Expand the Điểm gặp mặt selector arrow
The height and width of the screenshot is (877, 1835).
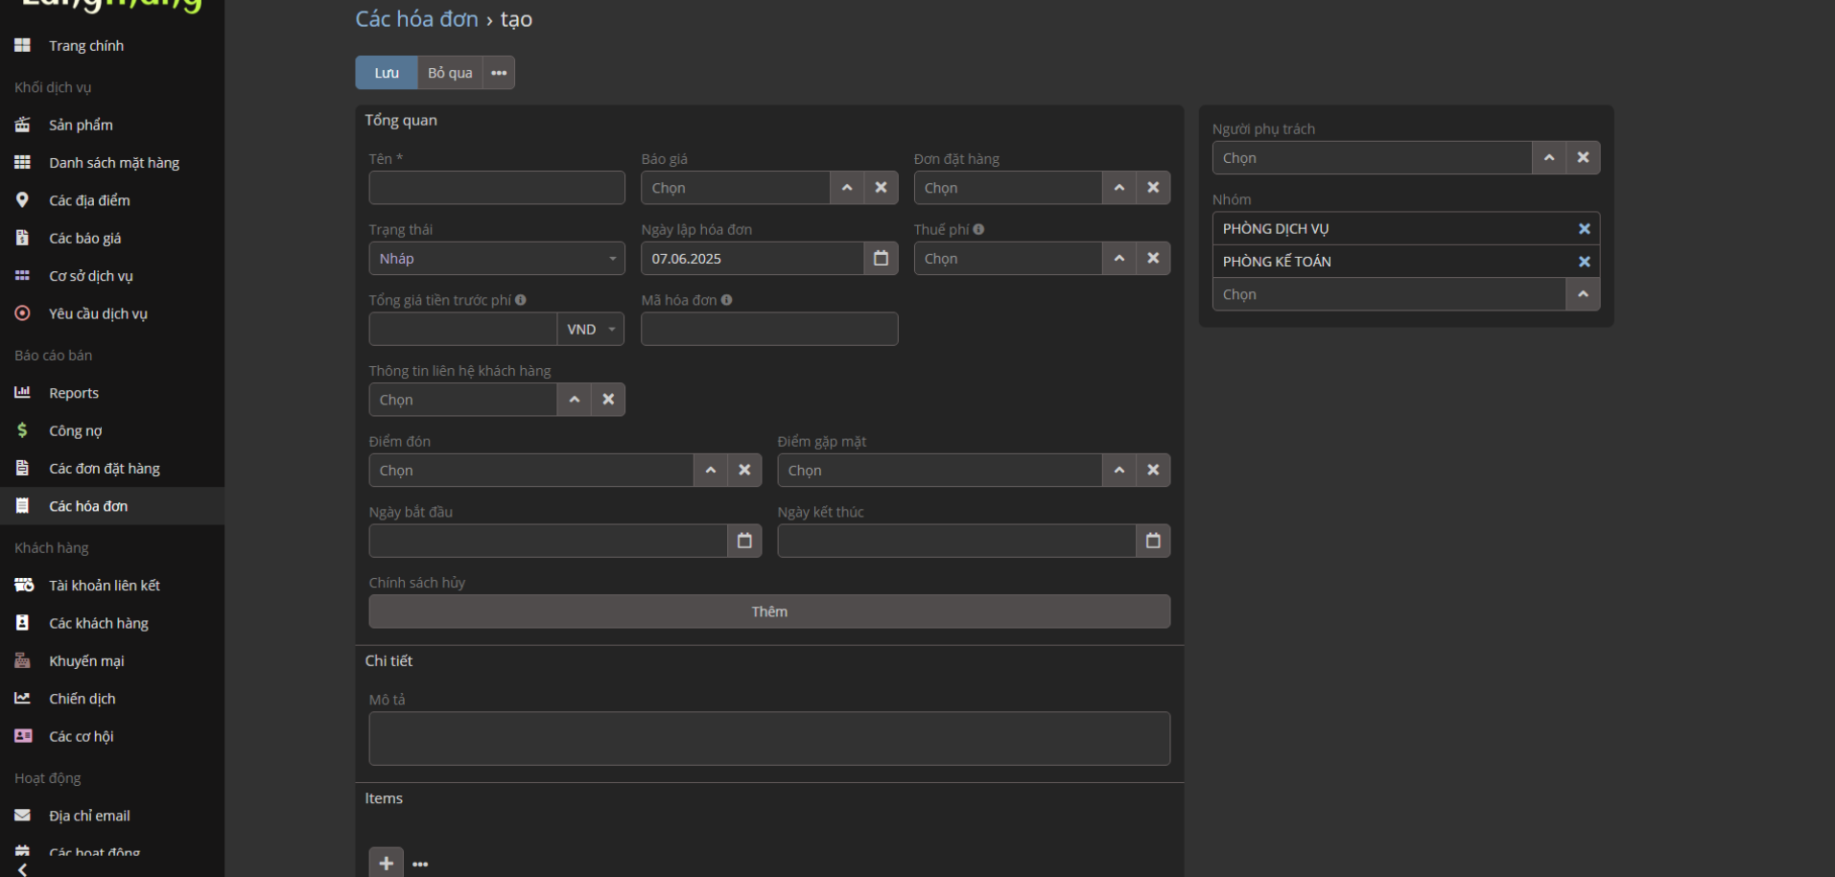tap(1118, 471)
